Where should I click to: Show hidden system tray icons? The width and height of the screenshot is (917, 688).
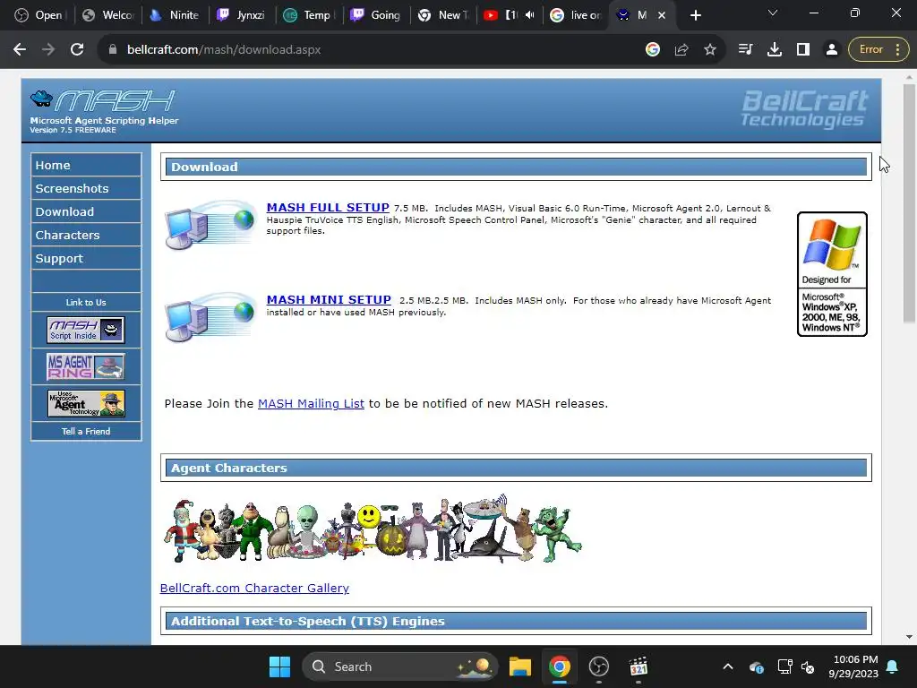(x=727, y=666)
